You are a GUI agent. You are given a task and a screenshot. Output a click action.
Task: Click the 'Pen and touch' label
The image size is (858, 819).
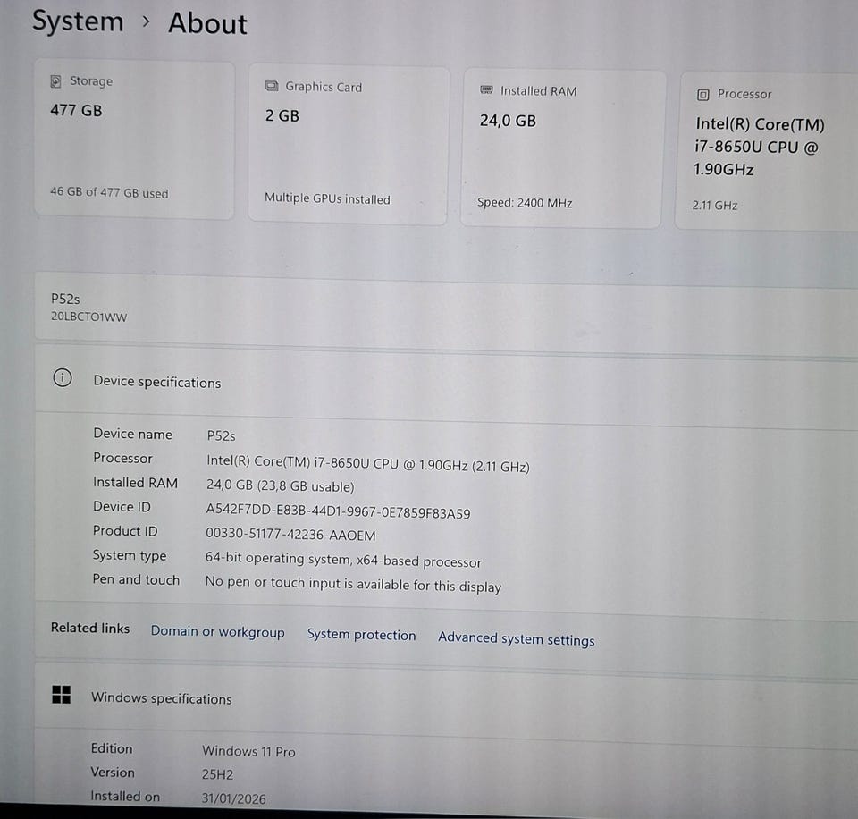(136, 579)
